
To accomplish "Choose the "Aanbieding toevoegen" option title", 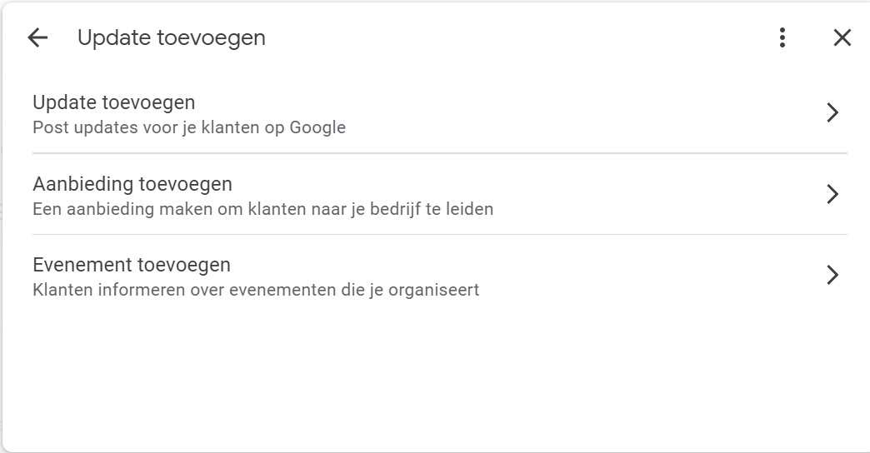I will (132, 183).
